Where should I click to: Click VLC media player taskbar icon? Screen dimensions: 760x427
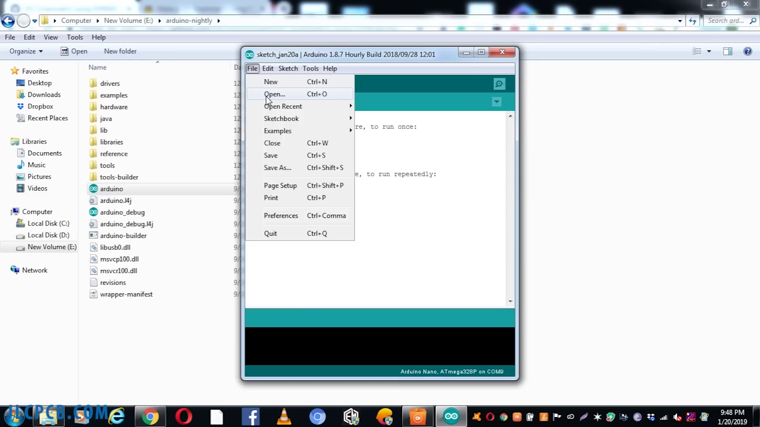(x=284, y=417)
